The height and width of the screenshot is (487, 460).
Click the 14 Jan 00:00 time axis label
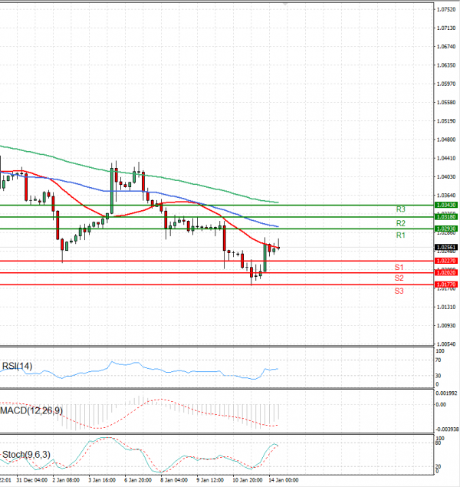[x=282, y=480]
